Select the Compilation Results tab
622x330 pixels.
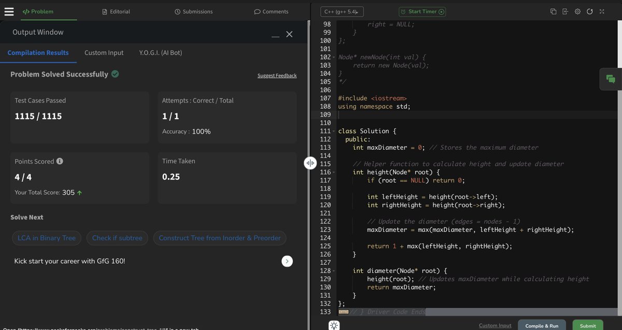(38, 53)
